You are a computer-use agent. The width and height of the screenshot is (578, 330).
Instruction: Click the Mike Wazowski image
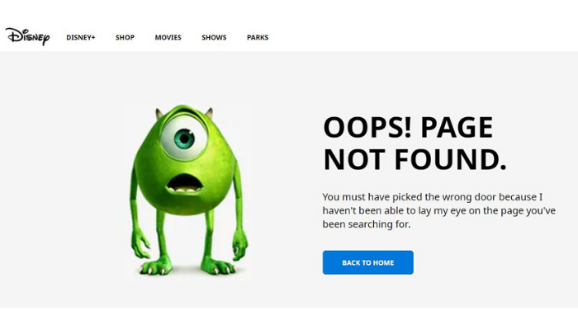(x=189, y=191)
